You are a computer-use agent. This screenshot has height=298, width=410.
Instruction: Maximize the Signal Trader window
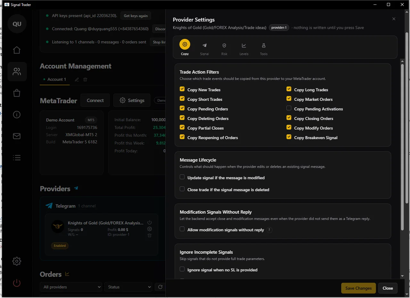coord(389,4)
